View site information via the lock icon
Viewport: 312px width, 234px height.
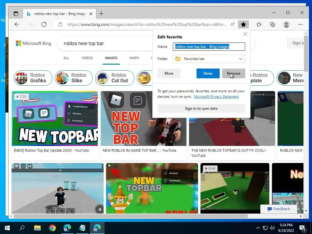pyautogui.click(x=60, y=24)
